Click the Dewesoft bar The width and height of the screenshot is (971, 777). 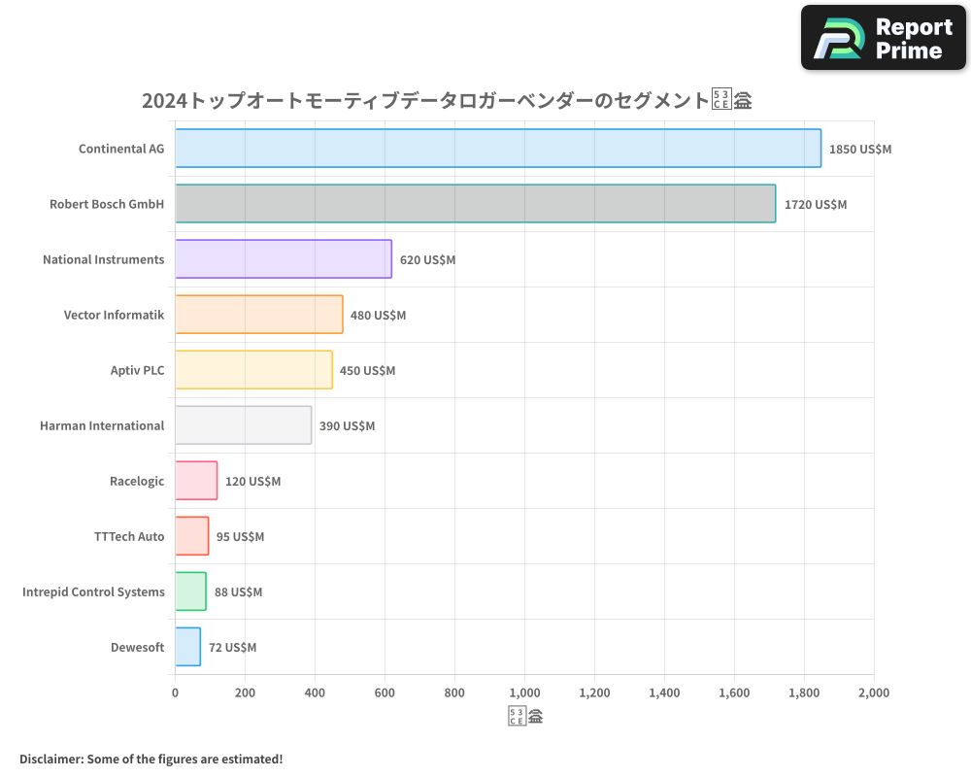(186, 647)
